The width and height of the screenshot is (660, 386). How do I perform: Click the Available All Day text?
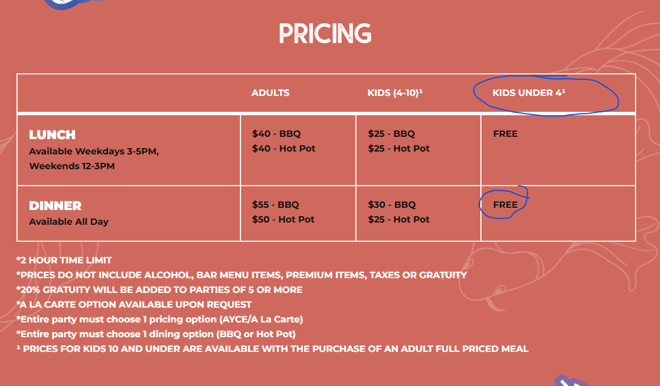[69, 222]
